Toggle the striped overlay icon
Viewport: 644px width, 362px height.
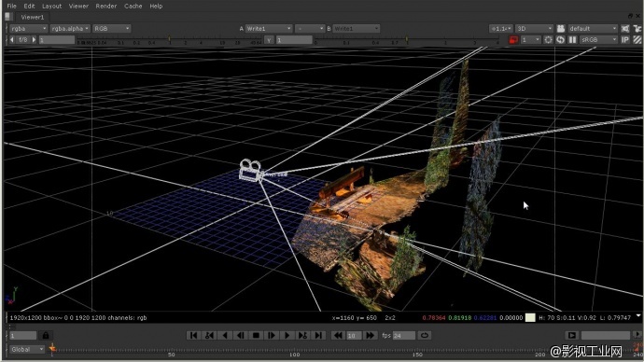pos(637,40)
